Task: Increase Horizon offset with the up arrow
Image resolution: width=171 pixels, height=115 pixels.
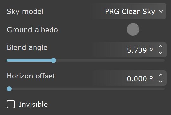Action: coord(161,75)
